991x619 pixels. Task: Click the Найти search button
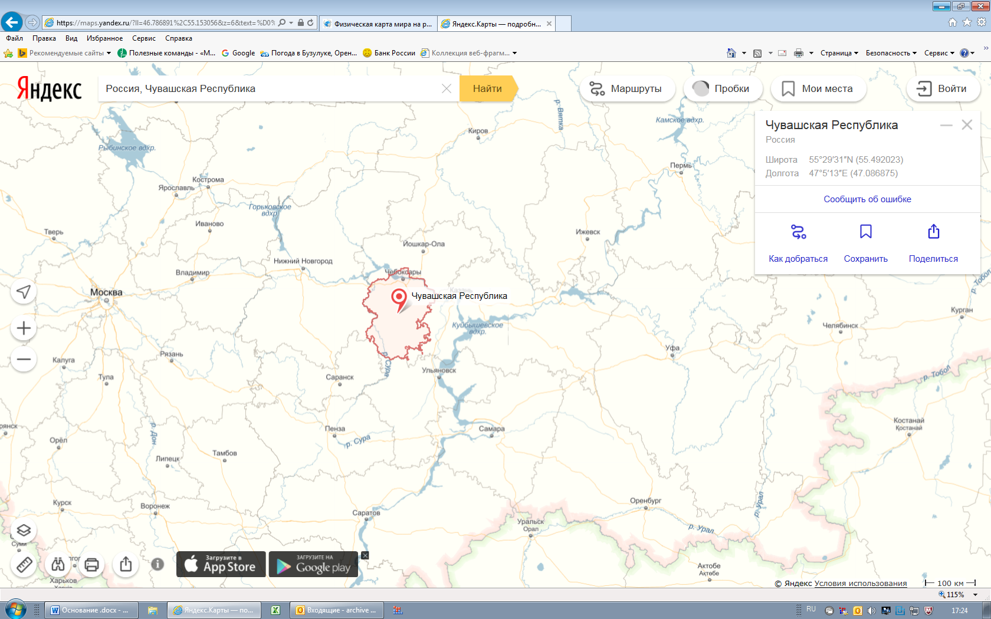click(x=488, y=88)
